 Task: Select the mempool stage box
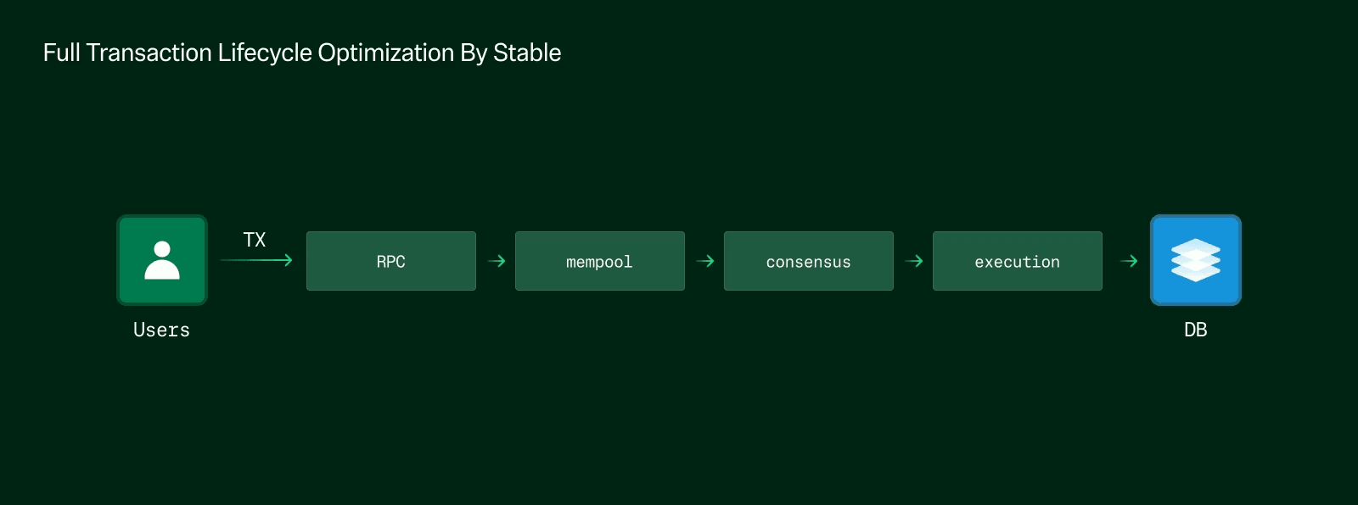599,261
